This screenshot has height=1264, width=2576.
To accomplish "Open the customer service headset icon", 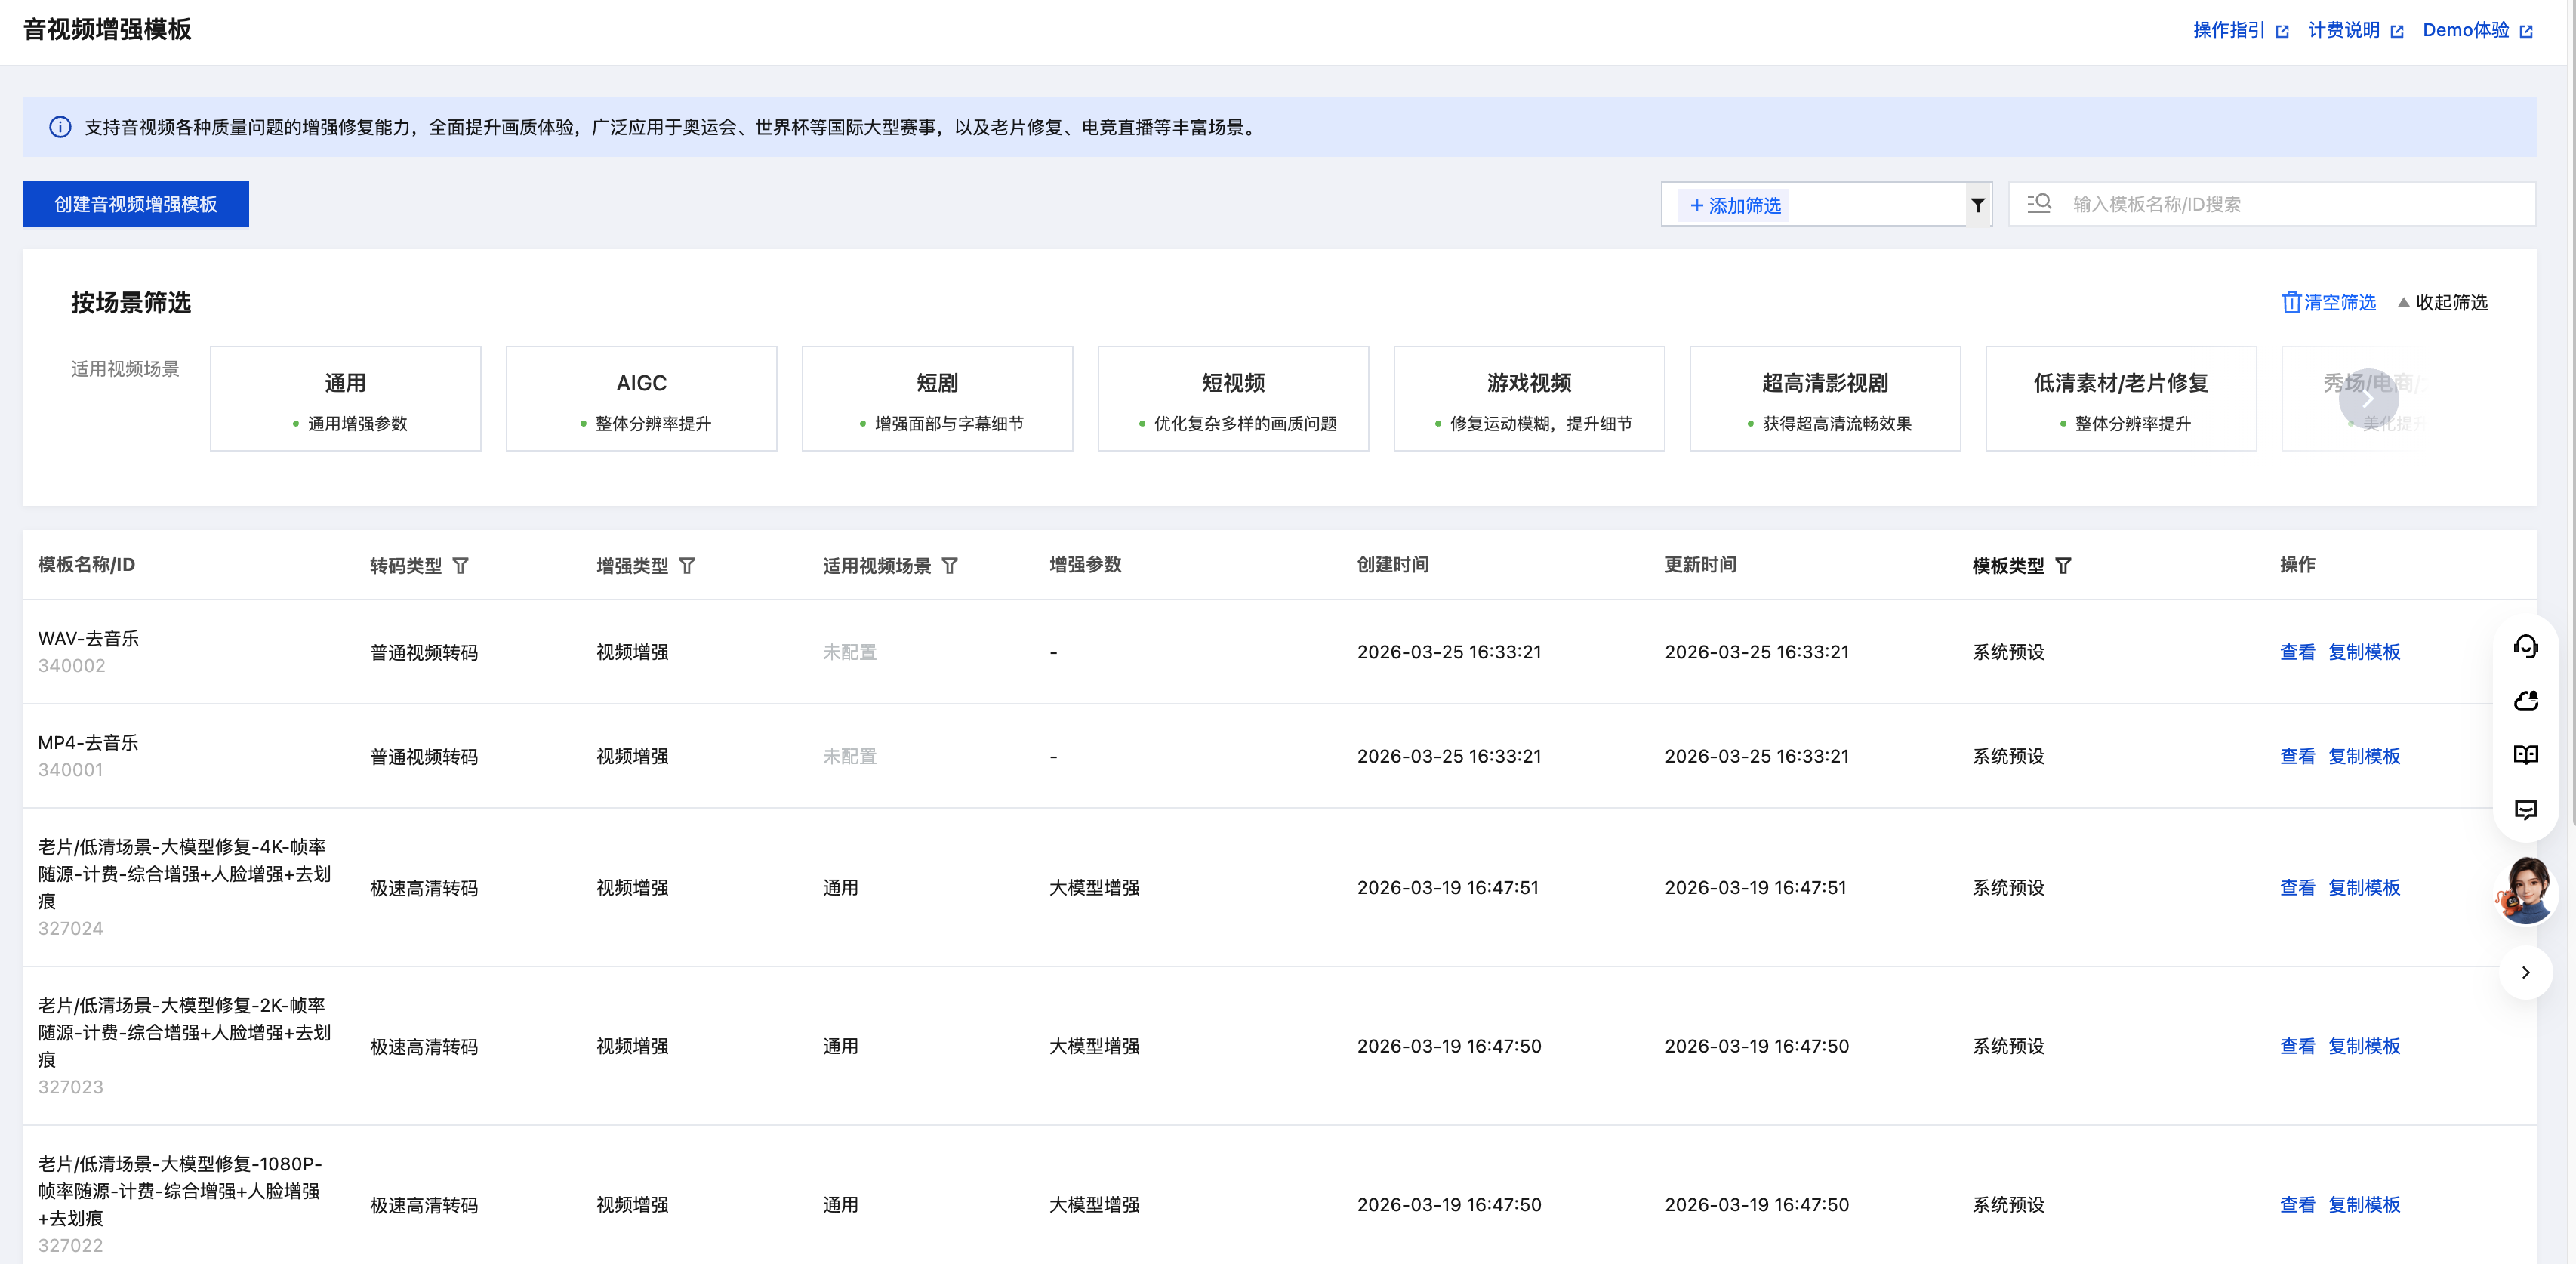I will tap(2525, 647).
